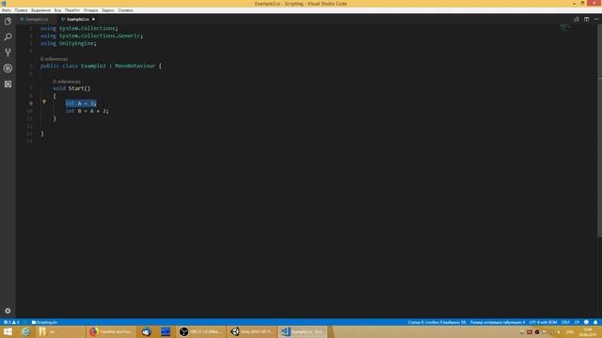Image resolution: width=602 pixels, height=338 pixels.
Task: Click the clock in the system tray
Action: [588, 331]
